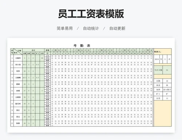
Task: Select the 当月天数 label cell
Action: [158, 70]
